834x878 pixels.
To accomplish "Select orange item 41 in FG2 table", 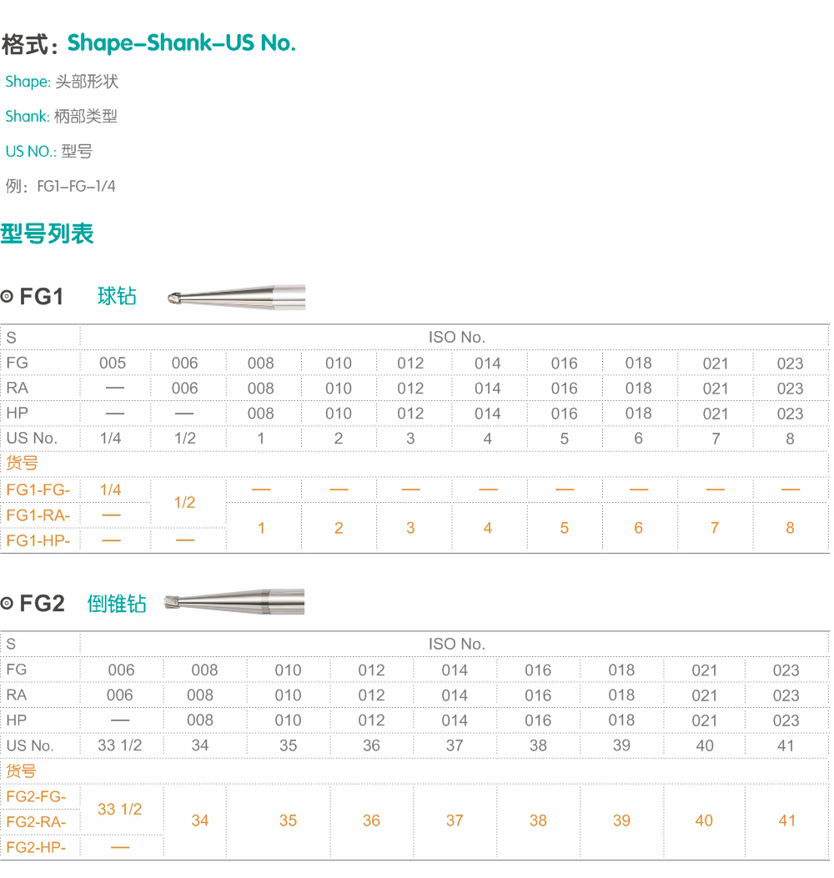I will click(x=787, y=820).
